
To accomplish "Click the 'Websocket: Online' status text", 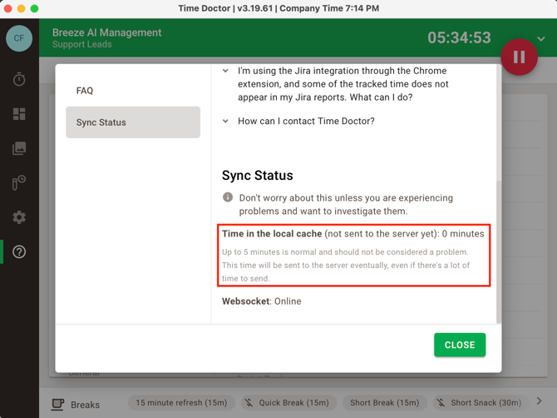I will tap(261, 301).
